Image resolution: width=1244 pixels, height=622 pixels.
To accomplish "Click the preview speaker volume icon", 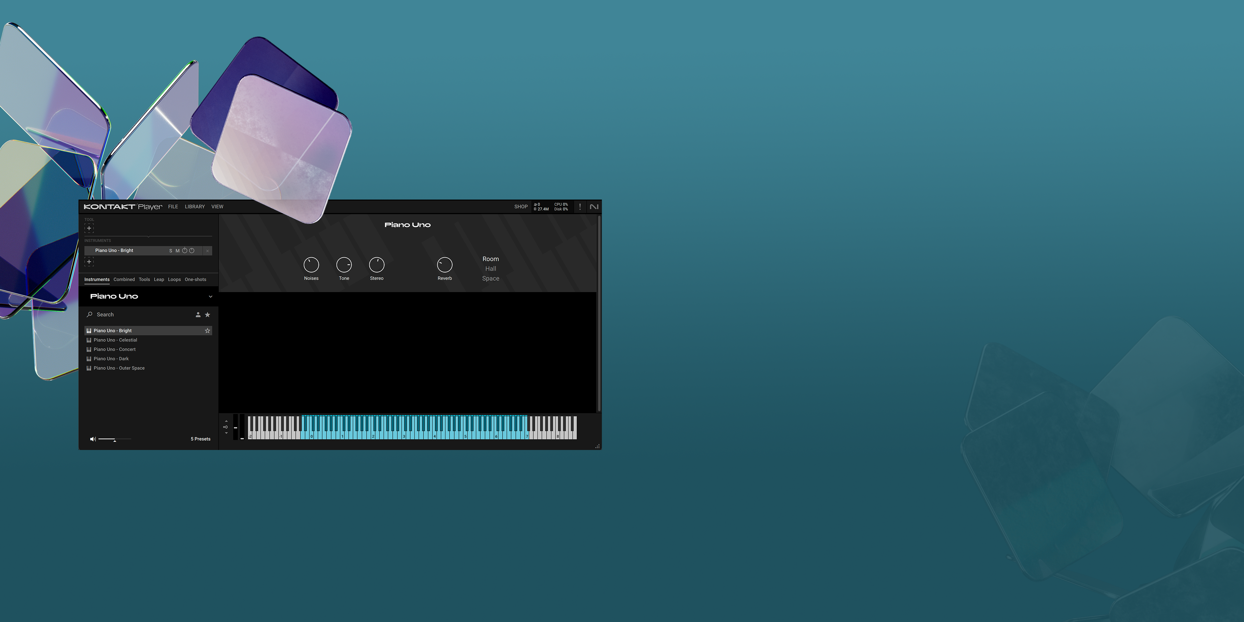I will click(x=93, y=439).
